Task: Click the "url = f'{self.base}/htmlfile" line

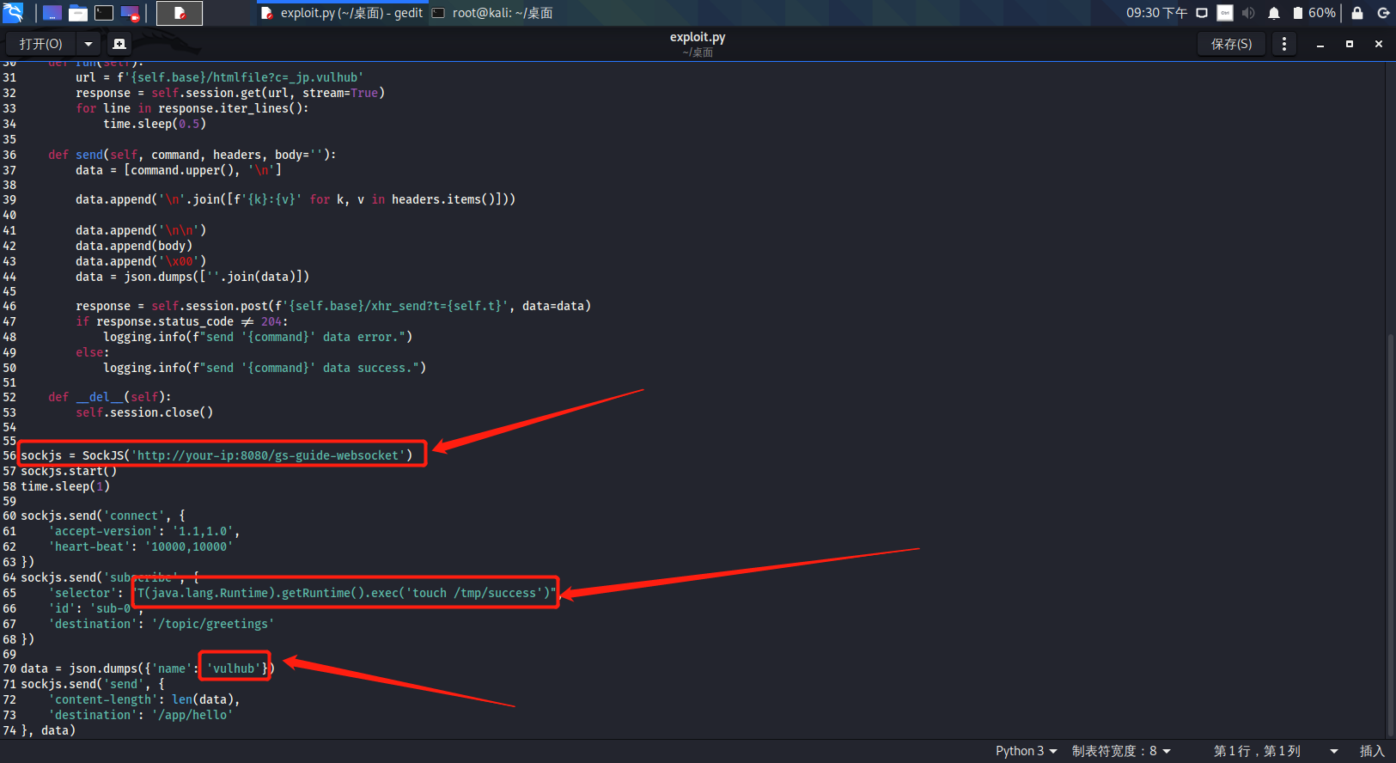Action: tap(220, 77)
